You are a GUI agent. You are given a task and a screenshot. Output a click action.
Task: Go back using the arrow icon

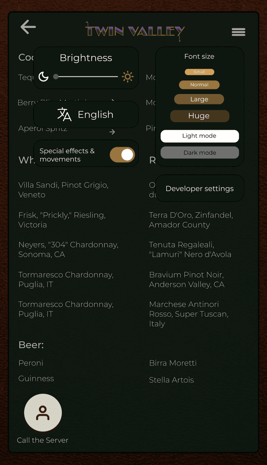coord(28,27)
